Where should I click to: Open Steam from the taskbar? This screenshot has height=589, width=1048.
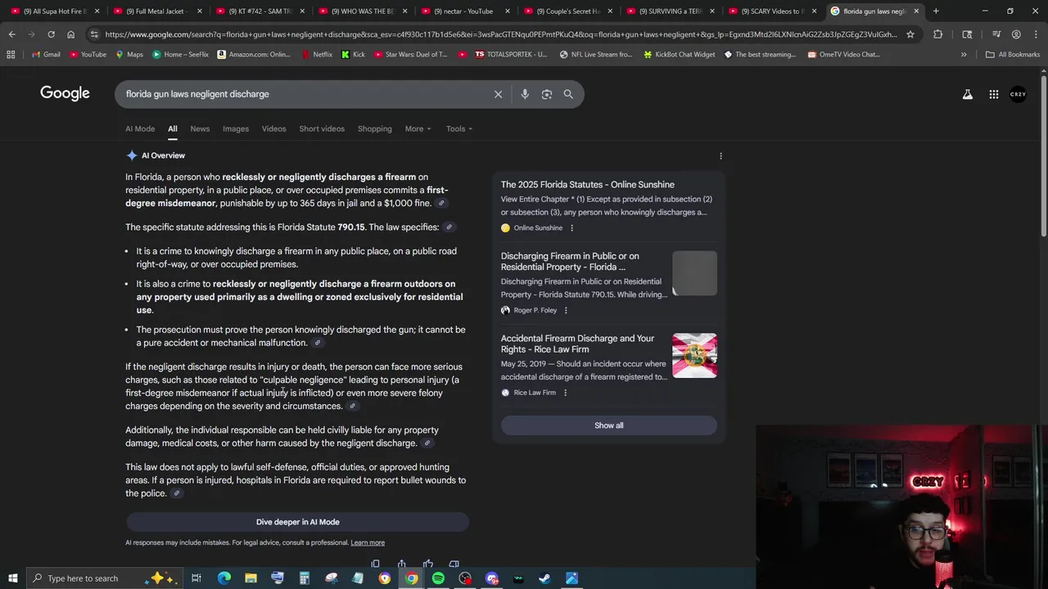pyautogui.click(x=544, y=578)
